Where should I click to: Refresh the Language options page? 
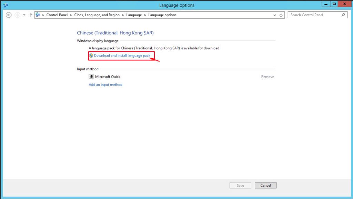coord(281,15)
